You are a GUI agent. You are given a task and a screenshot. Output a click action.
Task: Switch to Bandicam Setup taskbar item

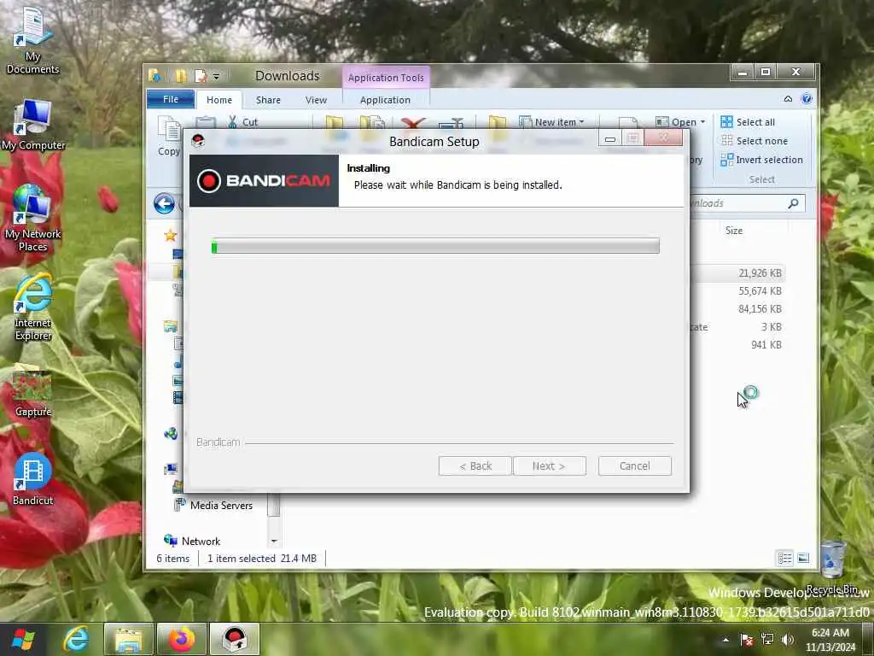click(x=235, y=639)
